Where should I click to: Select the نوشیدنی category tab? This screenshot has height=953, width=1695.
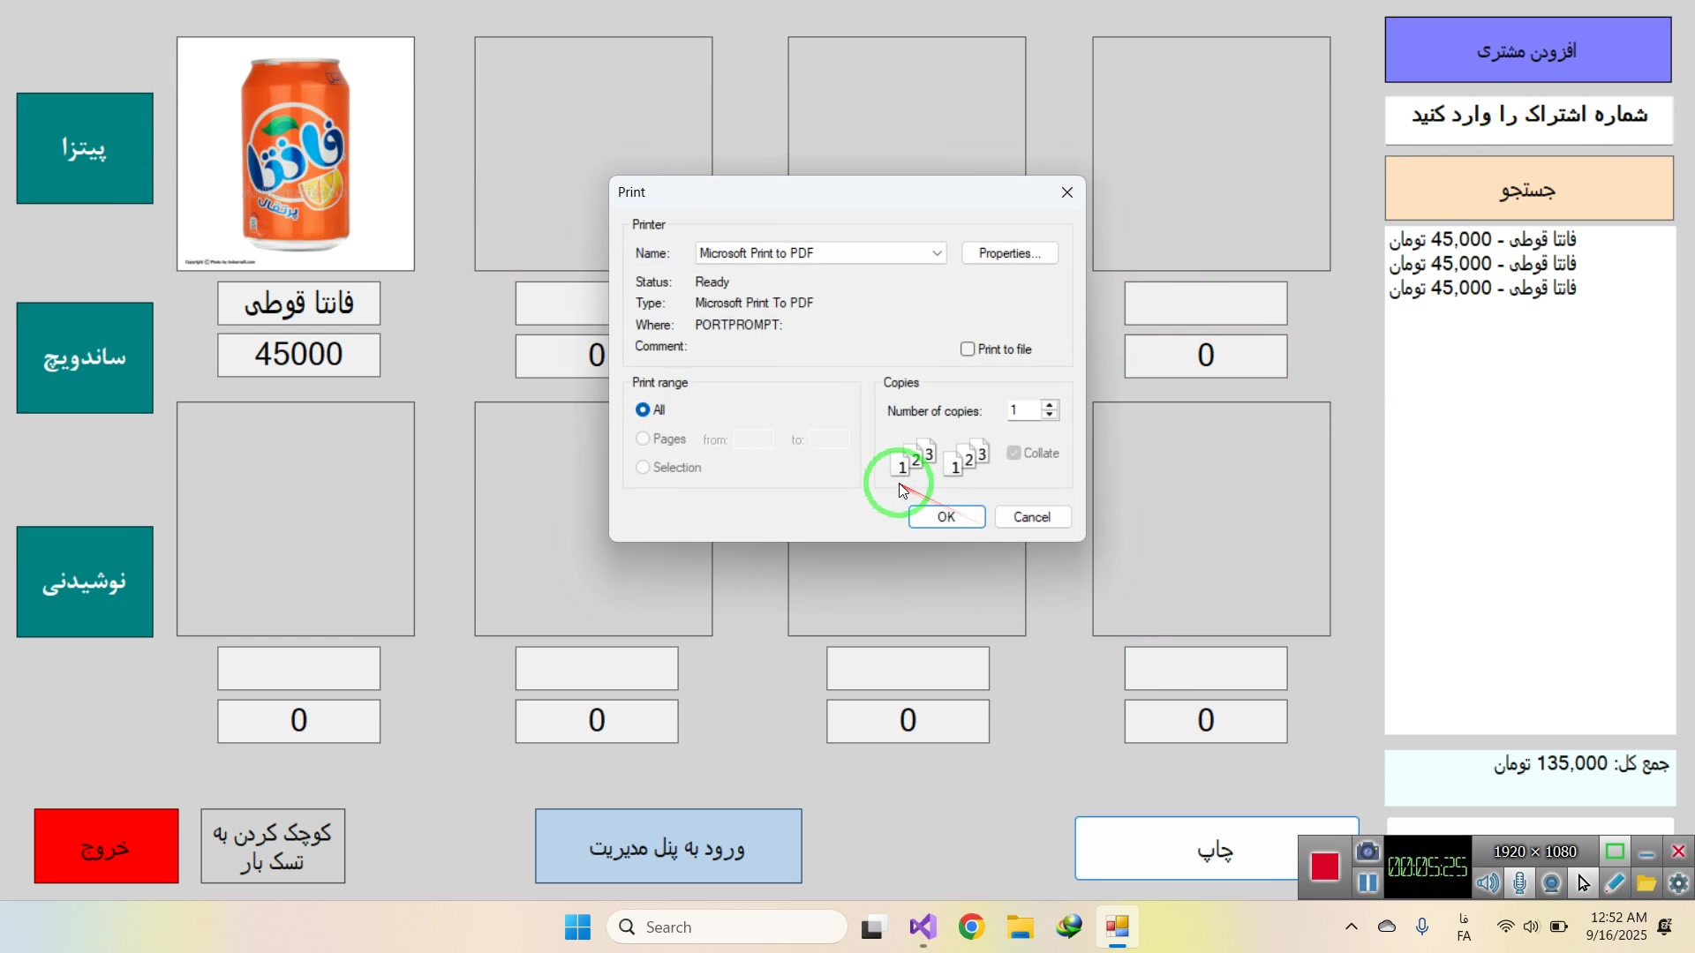[x=85, y=582]
